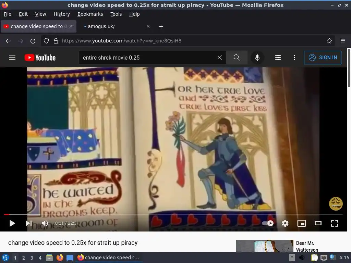The image size is (351, 263).
Task: Clear the YouTube search text
Action: [x=220, y=58]
